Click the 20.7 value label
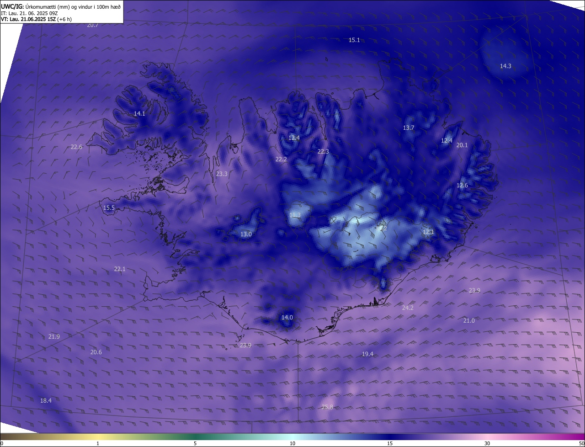 [x=93, y=25]
